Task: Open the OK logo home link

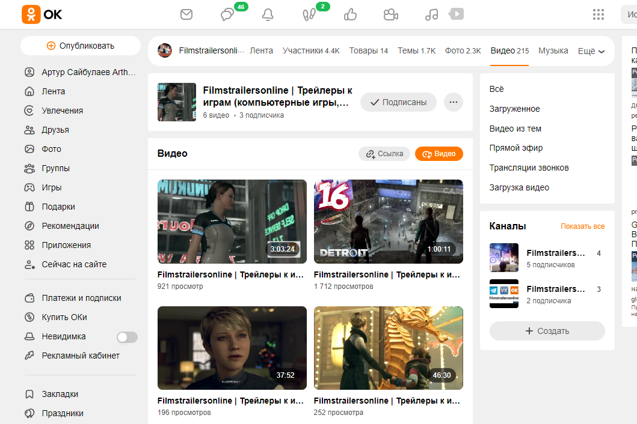Action: tap(42, 14)
